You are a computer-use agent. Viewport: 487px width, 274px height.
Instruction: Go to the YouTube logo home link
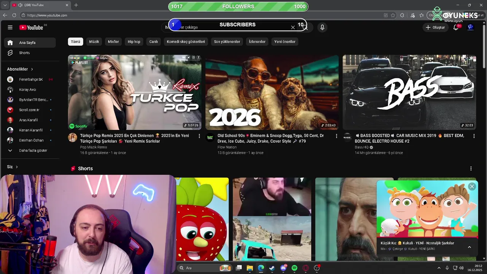click(x=31, y=27)
